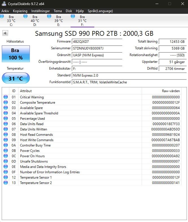Click the Bra 100 % health status button
The height and width of the screenshot is (222, 188).
16,54
